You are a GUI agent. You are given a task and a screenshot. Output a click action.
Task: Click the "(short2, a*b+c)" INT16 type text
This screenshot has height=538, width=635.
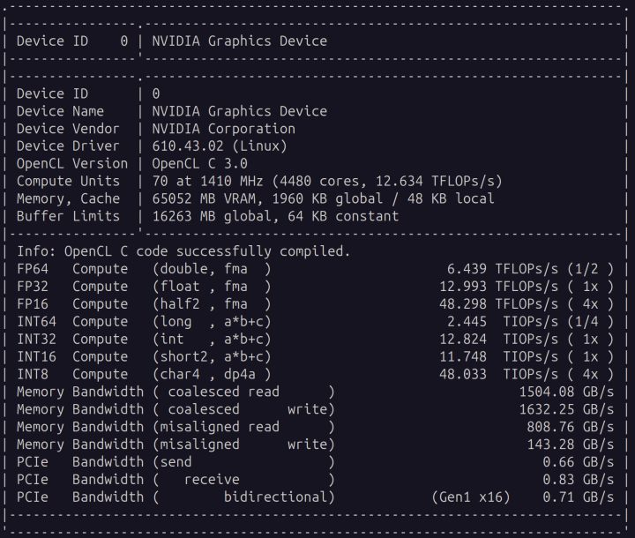(212, 356)
